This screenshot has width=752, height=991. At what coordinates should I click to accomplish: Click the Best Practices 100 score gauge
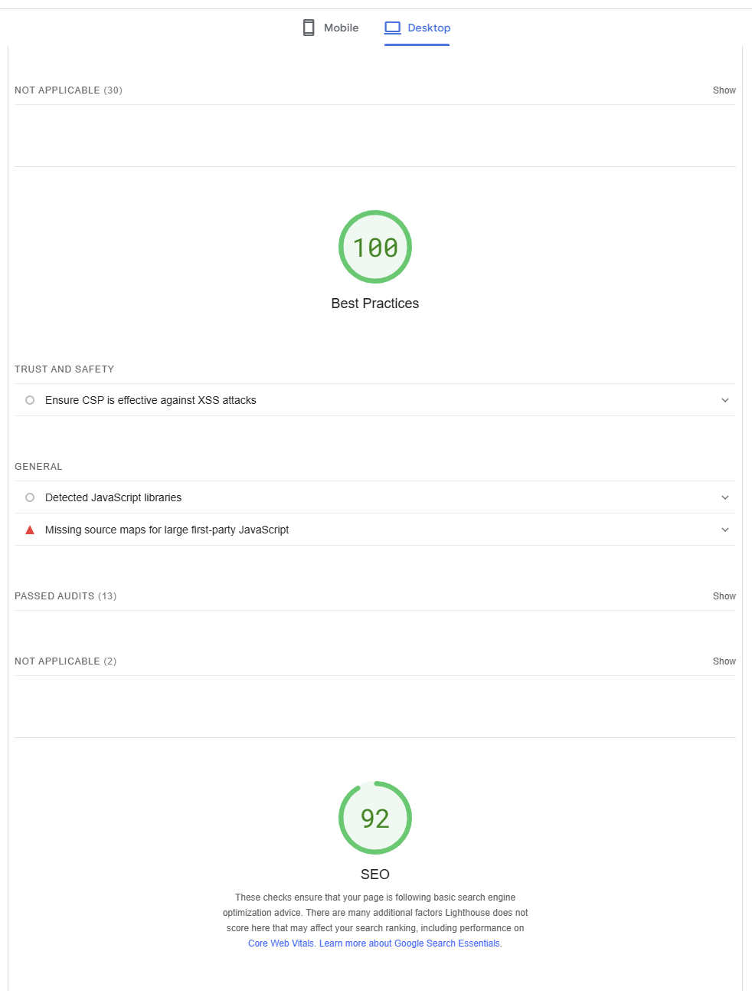click(375, 247)
